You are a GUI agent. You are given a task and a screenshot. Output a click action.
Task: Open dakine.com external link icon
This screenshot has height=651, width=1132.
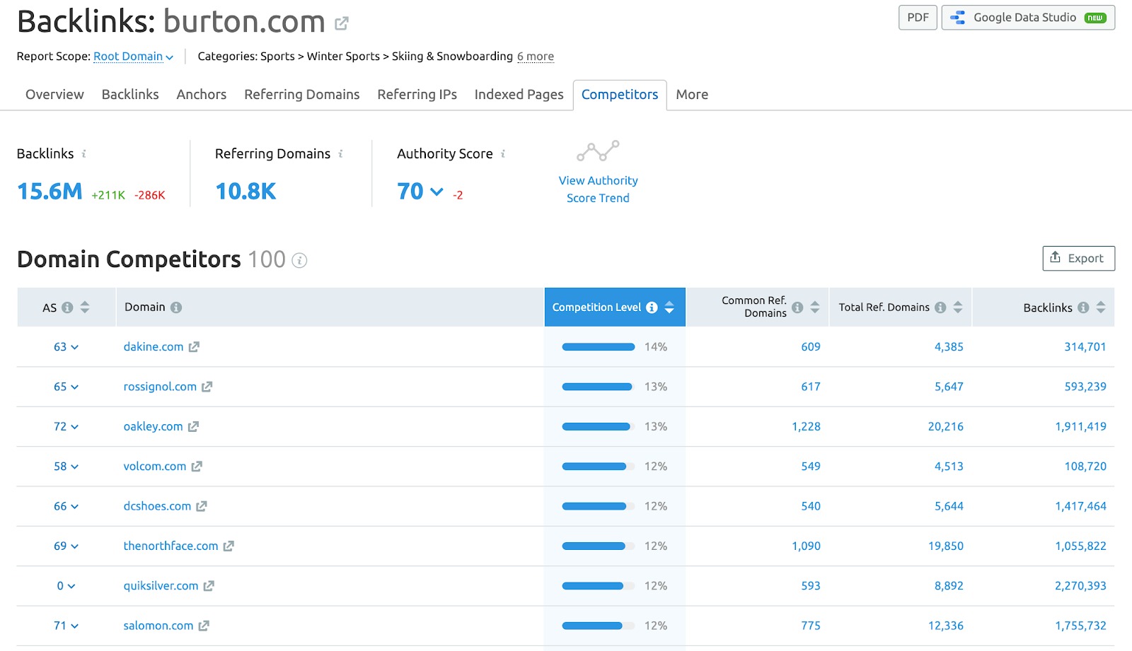click(194, 347)
